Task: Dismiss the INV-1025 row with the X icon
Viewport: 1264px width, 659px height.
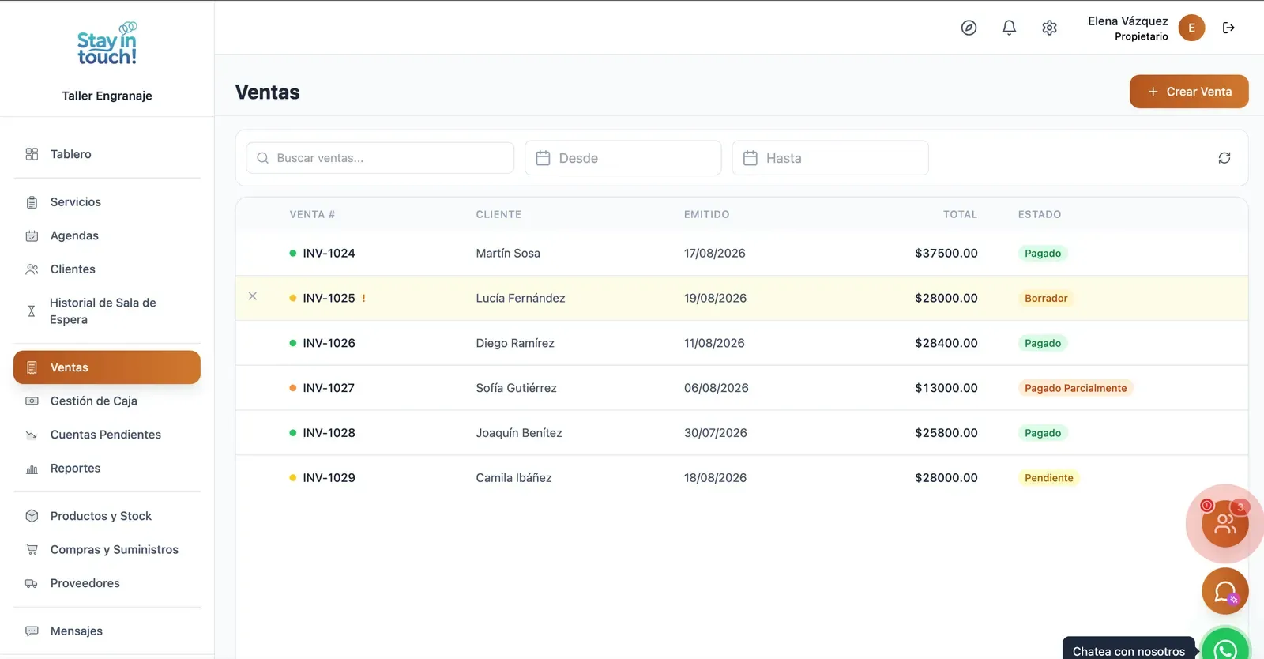Action: click(x=253, y=296)
